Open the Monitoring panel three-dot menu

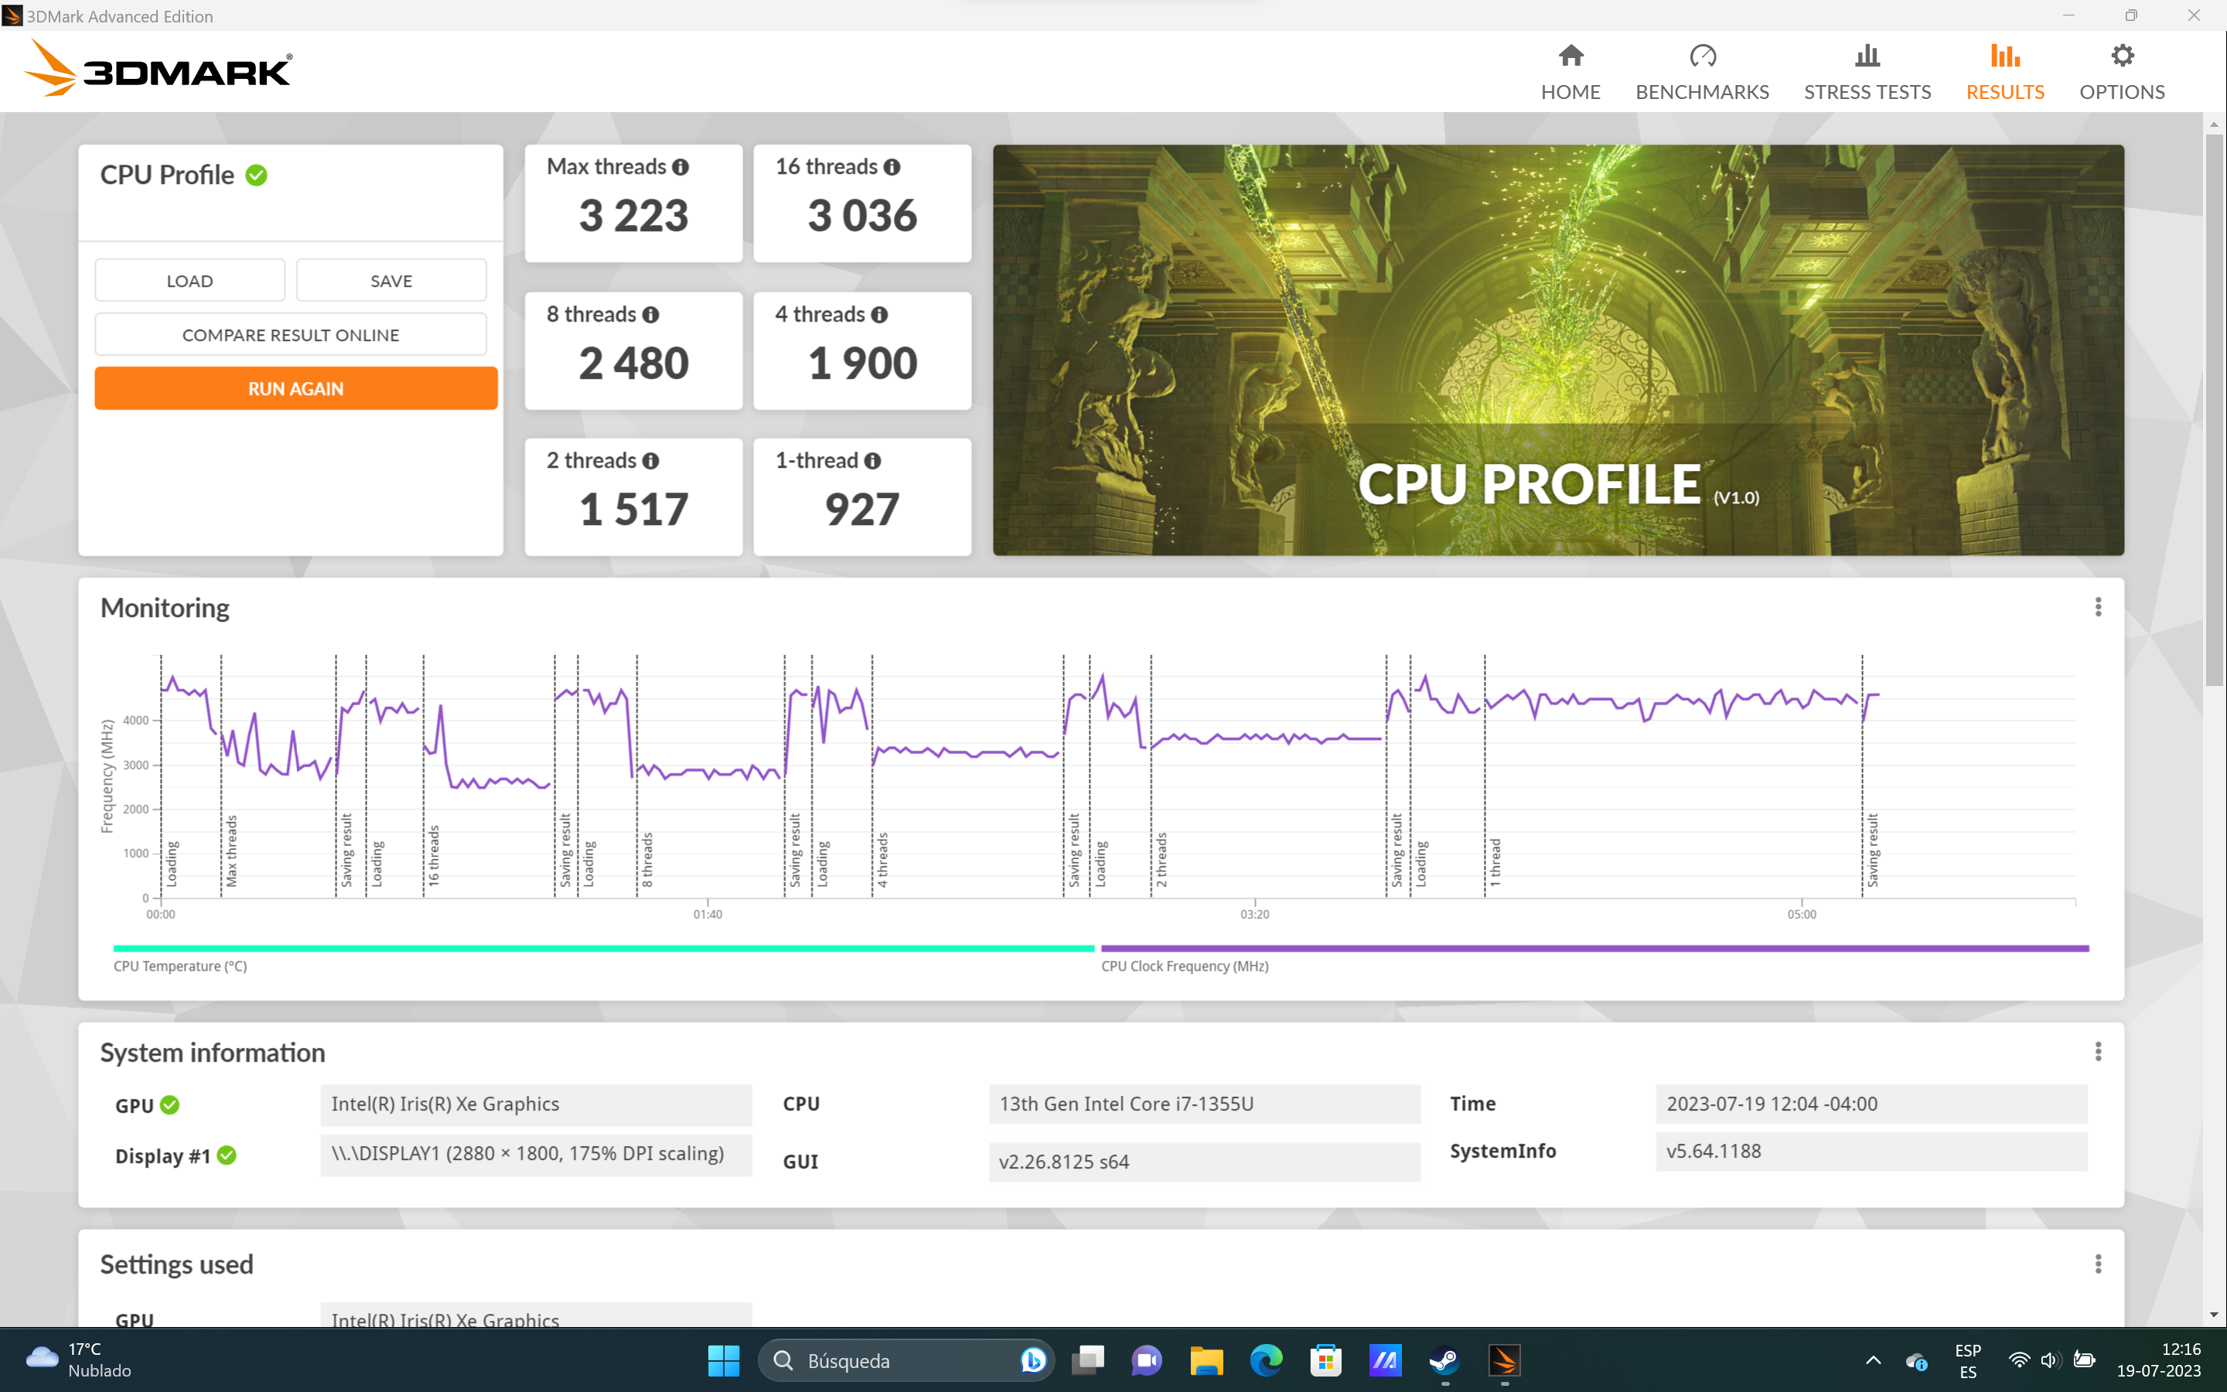[x=2097, y=607]
